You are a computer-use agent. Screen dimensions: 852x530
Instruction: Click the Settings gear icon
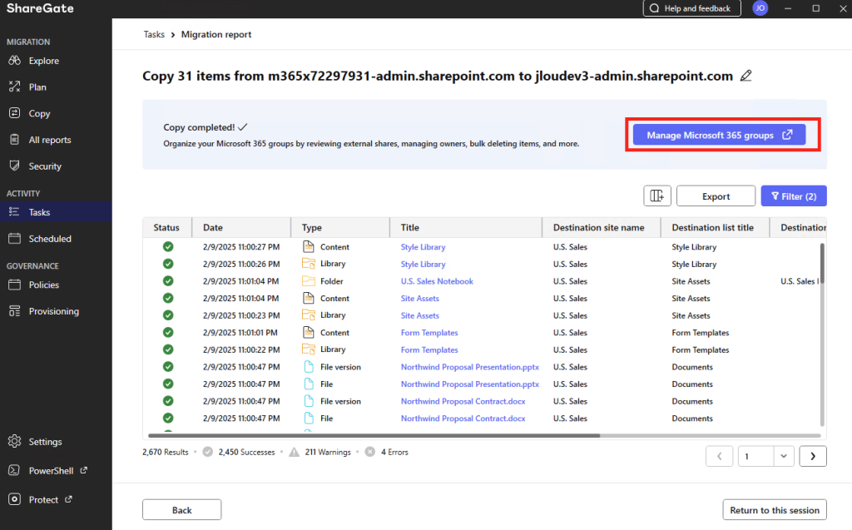15,441
